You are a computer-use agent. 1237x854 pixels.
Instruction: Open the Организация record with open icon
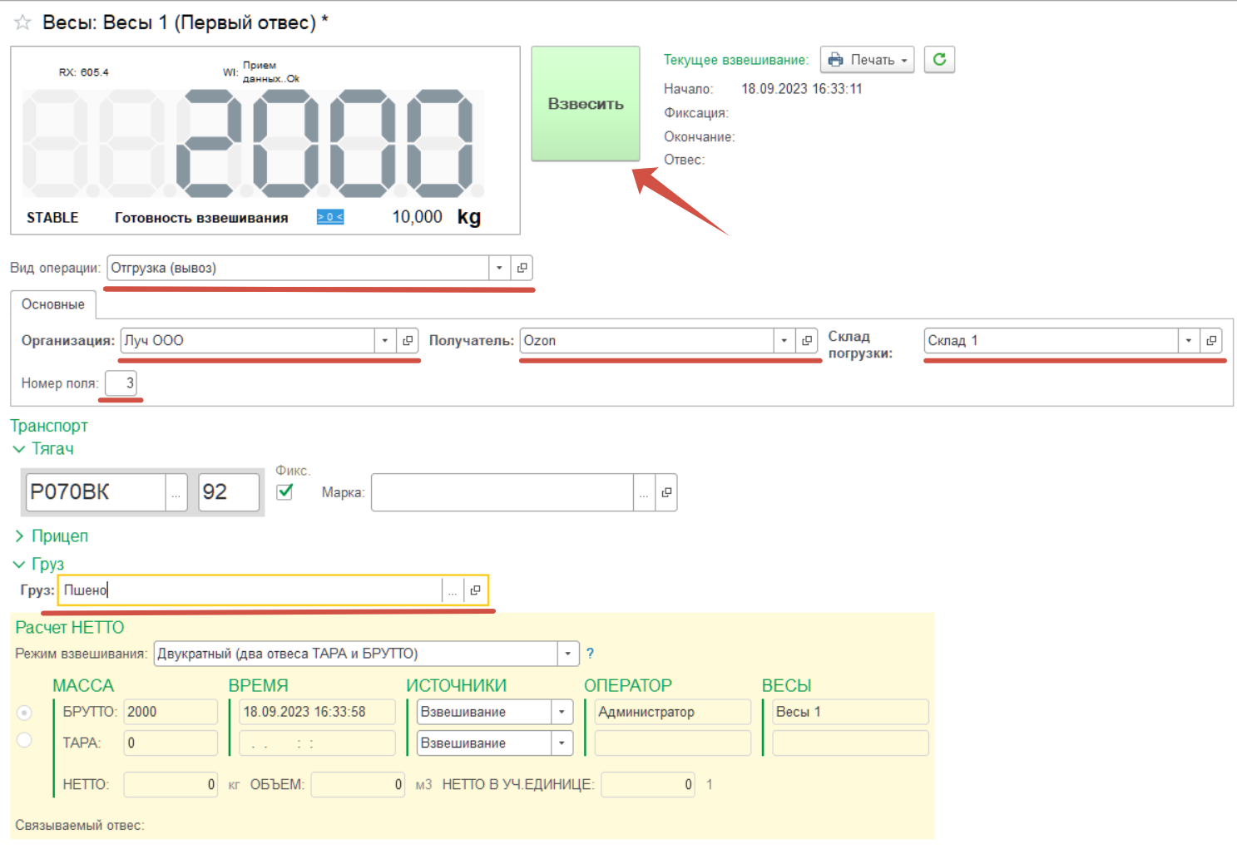(x=408, y=341)
